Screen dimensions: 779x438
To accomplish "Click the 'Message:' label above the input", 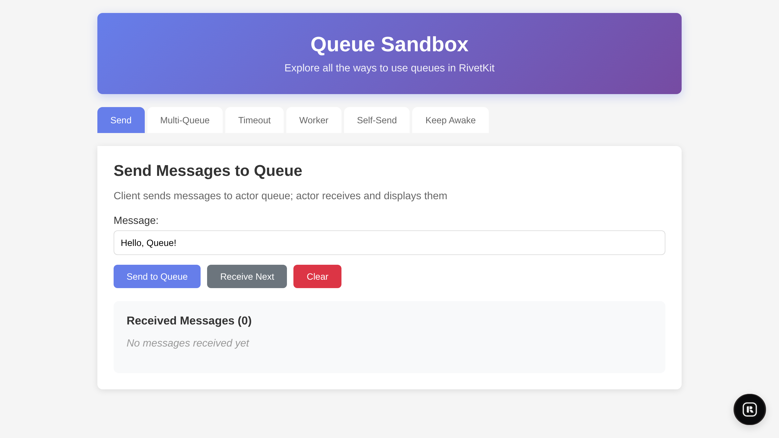I will (136, 220).
